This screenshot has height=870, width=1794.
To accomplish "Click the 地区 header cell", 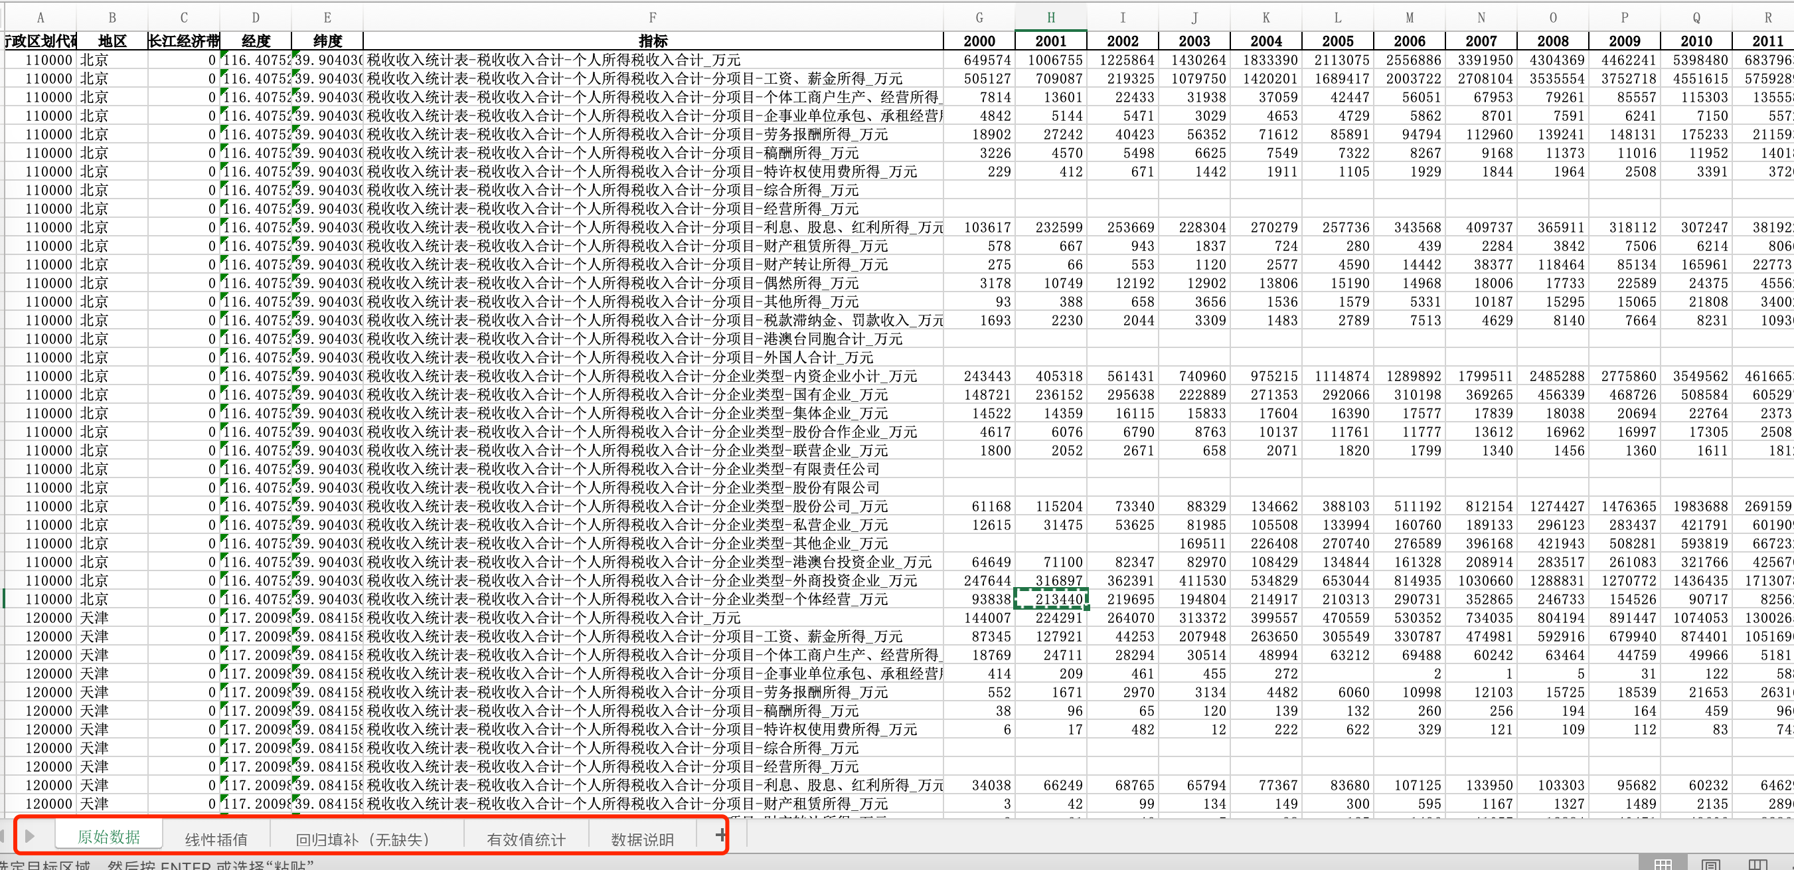I will coord(112,41).
